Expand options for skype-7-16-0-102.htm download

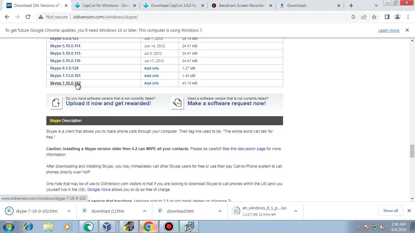pyautogui.click(x=69, y=211)
